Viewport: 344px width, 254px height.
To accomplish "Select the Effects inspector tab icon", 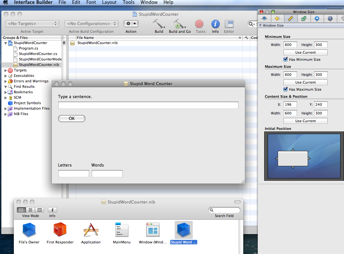I will tap(277, 18).
